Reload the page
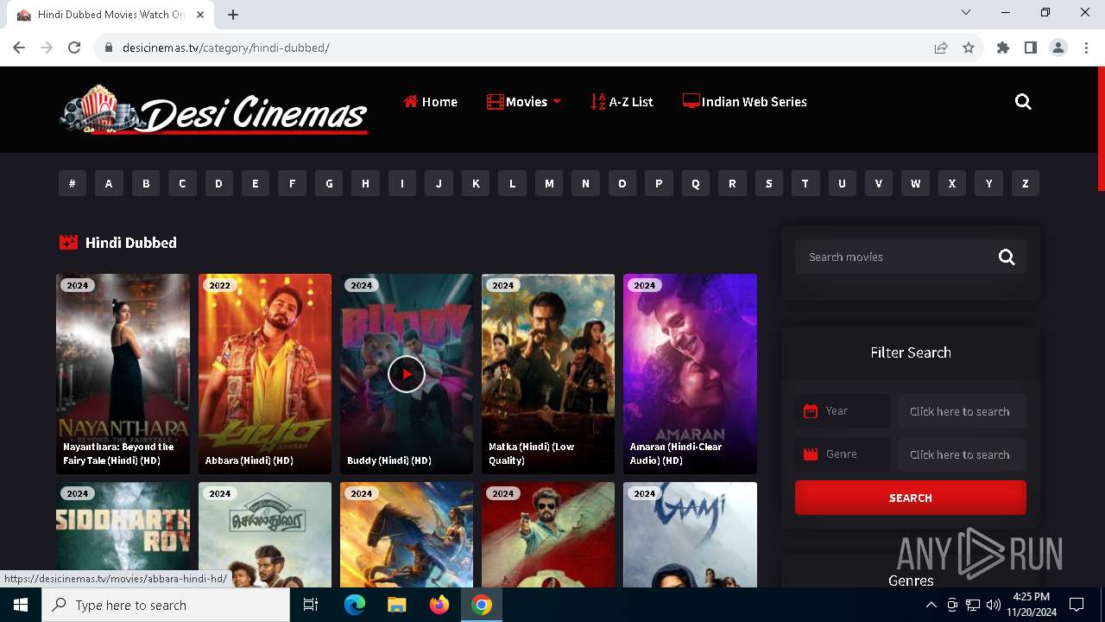Viewport: 1105px width, 622px height. [74, 48]
